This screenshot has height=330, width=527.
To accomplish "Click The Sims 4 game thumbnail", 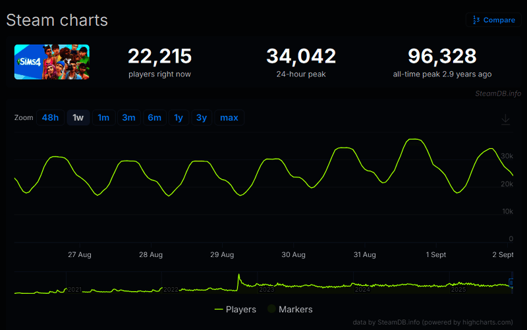I will 51,62.
